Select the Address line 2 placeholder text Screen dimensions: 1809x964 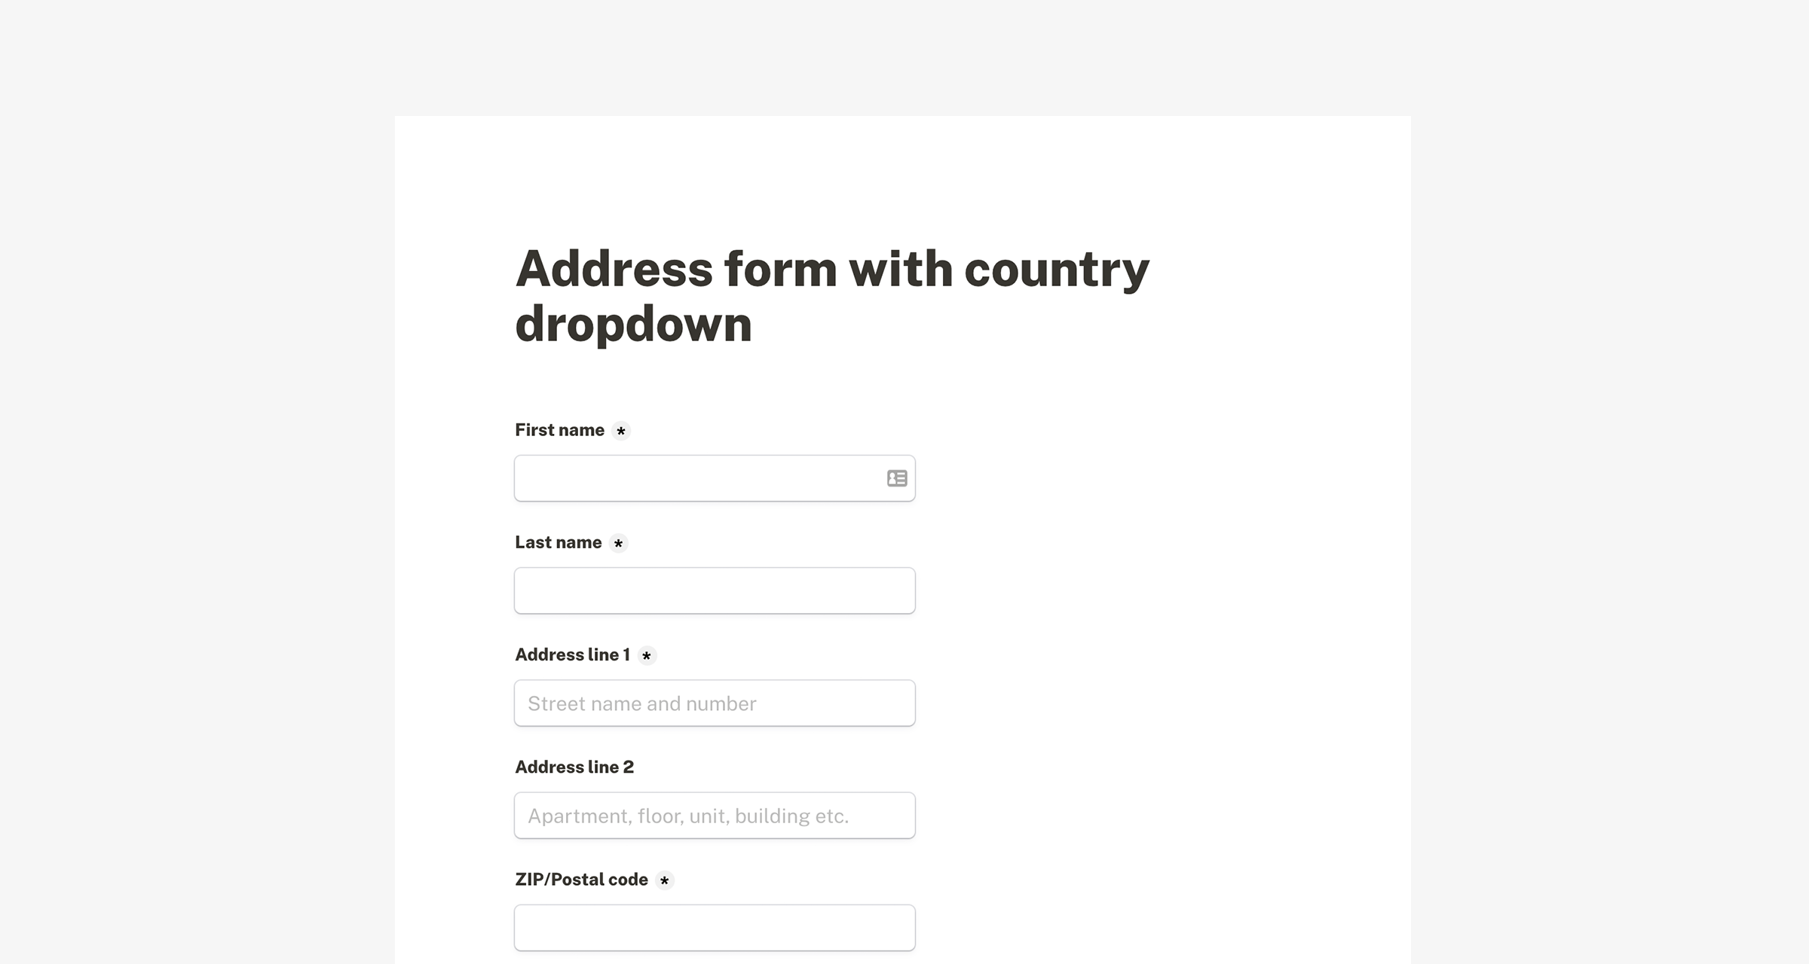pyautogui.click(x=688, y=815)
